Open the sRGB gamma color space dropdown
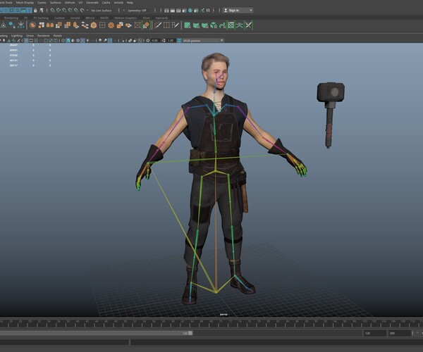The height and width of the screenshot is (352, 423). [201, 40]
